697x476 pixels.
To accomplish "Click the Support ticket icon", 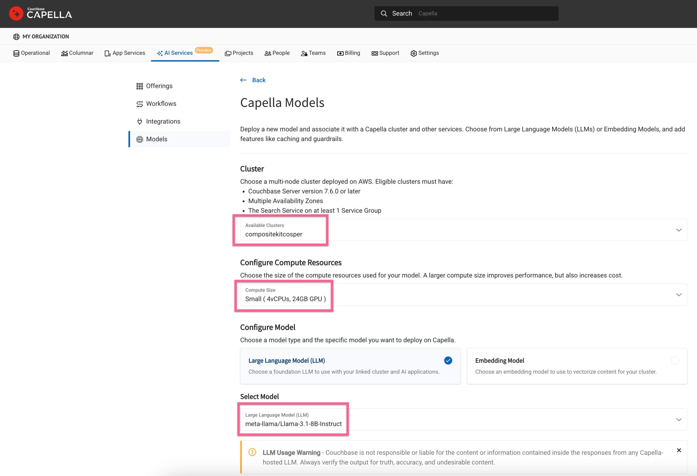I will tap(375, 53).
